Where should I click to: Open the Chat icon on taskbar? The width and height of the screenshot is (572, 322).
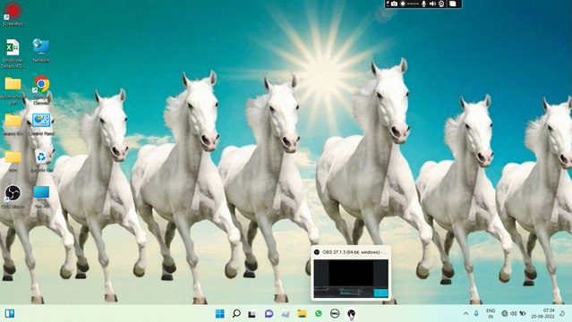click(x=269, y=314)
